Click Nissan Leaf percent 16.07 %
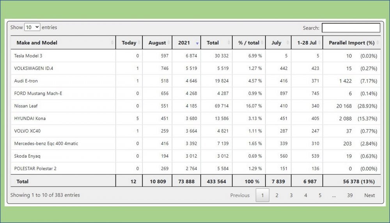This screenshot has width=390, height=223. coord(254,106)
